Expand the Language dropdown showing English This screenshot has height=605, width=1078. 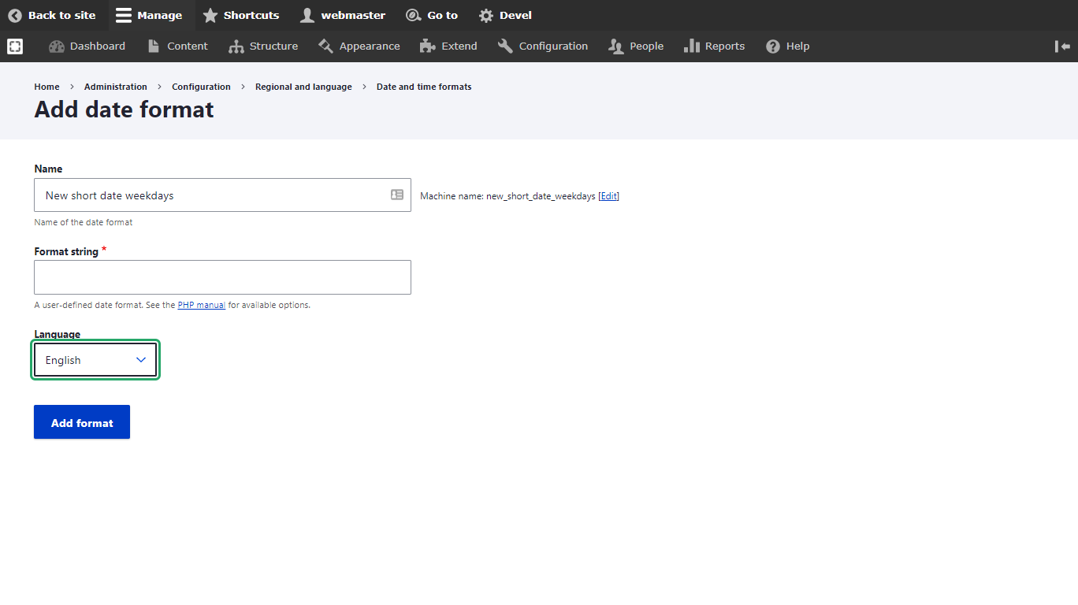(x=95, y=360)
